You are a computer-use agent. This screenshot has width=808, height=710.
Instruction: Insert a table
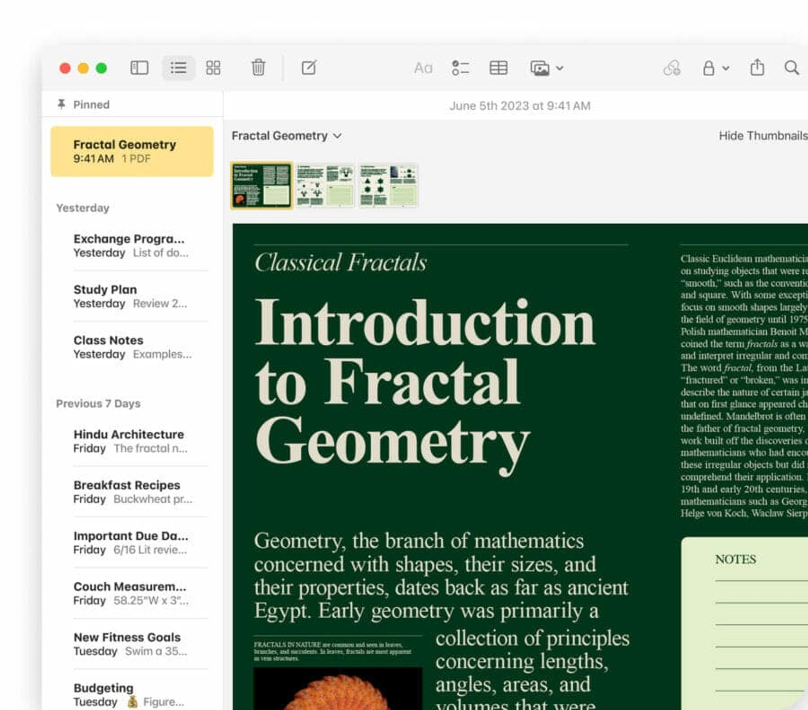click(x=498, y=68)
